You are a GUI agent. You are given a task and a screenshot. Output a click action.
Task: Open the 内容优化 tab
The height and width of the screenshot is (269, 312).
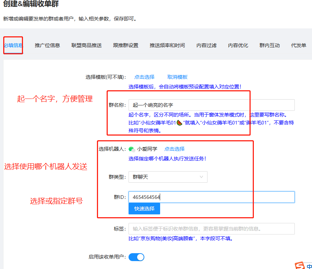238,45
